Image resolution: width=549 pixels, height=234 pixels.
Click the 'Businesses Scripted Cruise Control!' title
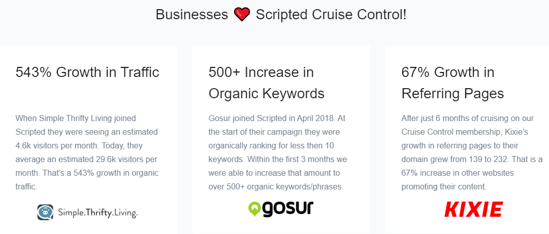281,15
